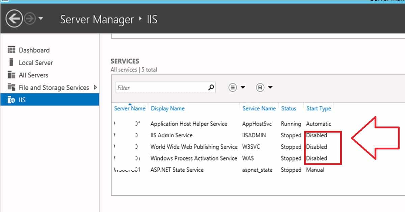The height and width of the screenshot is (212, 405).
Task: Go back with the back arrow button
Action: (x=14, y=19)
